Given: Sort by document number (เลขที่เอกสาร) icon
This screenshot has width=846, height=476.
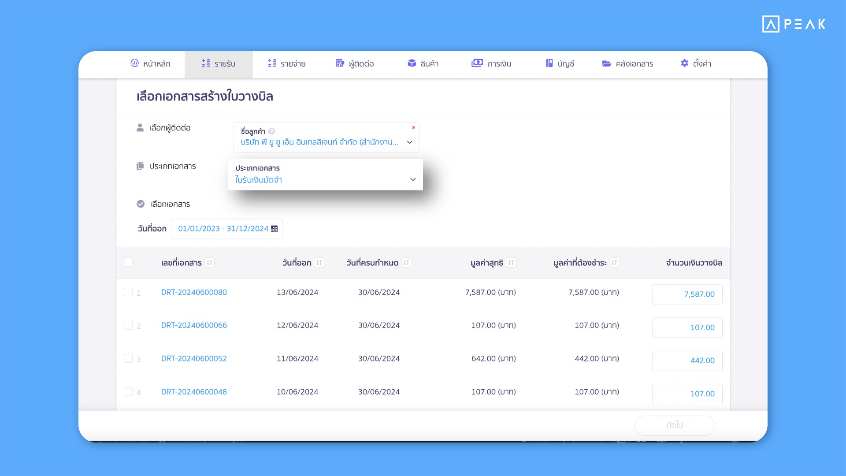Looking at the screenshot, I should pos(209,263).
